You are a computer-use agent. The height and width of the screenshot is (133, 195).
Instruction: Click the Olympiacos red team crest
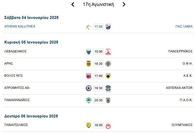pos(108,125)
